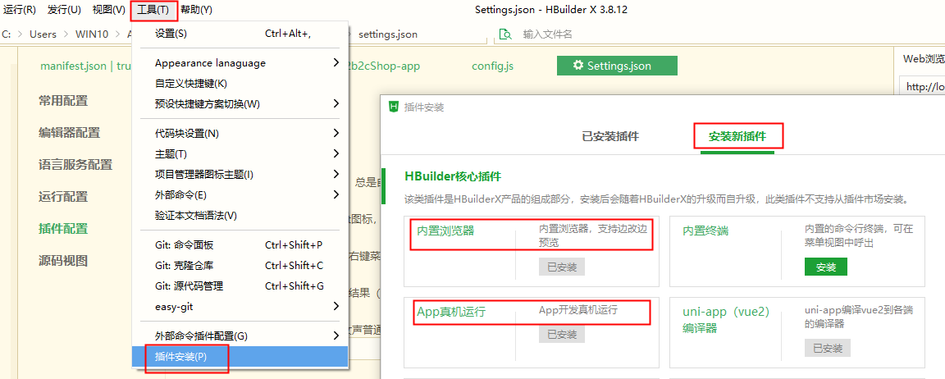Expand 预设快捷键方案切换(W) submenu

pyautogui.click(x=240, y=103)
